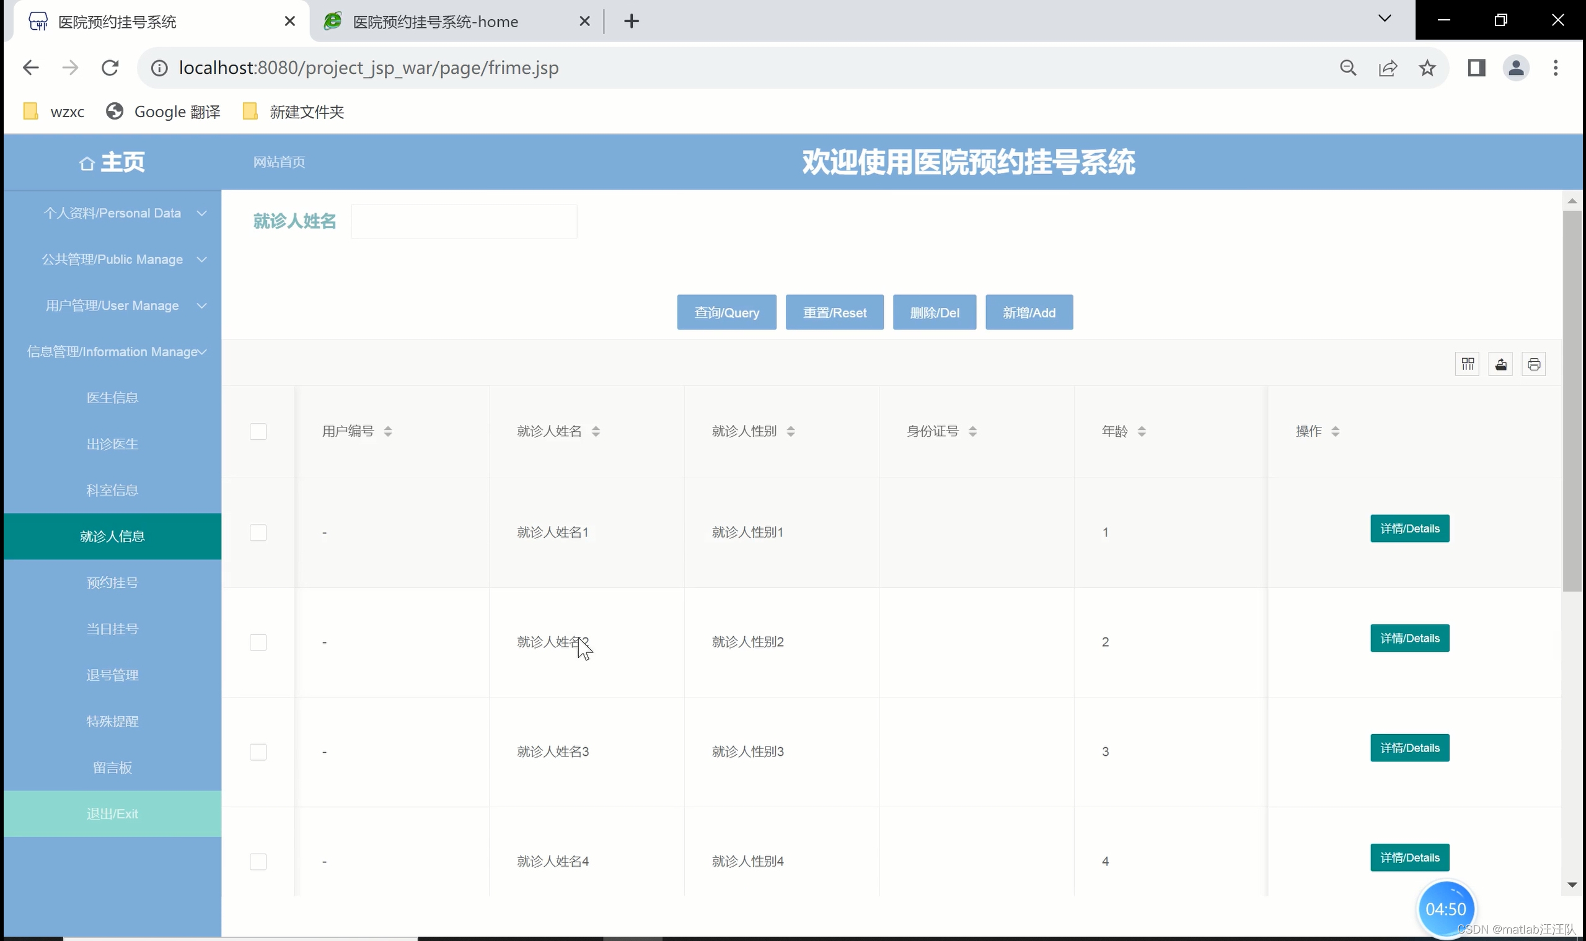Sort table by 年龄 column arrows
The image size is (1586, 941).
(1141, 431)
